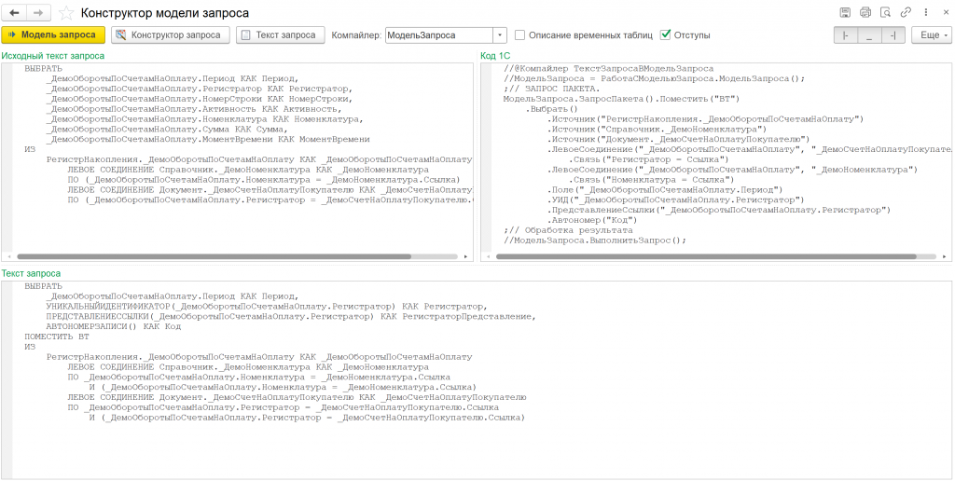
Task: Get link with the chain icon
Action: [x=906, y=12]
